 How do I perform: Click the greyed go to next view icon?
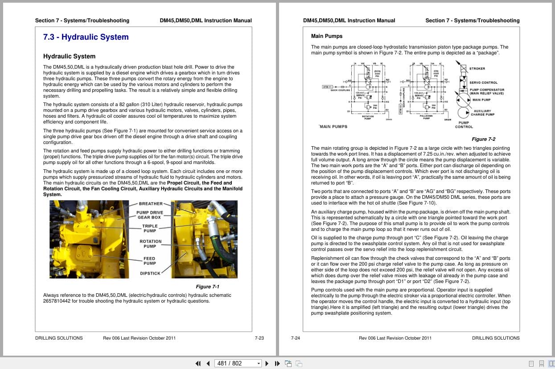pyautogui.click(x=299, y=363)
